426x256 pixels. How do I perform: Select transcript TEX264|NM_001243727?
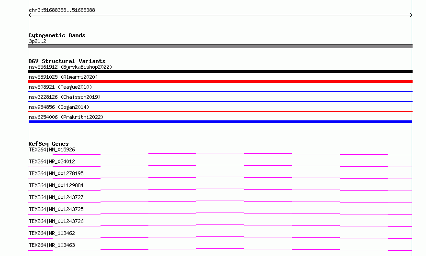pyautogui.click(x=56, y=197)
